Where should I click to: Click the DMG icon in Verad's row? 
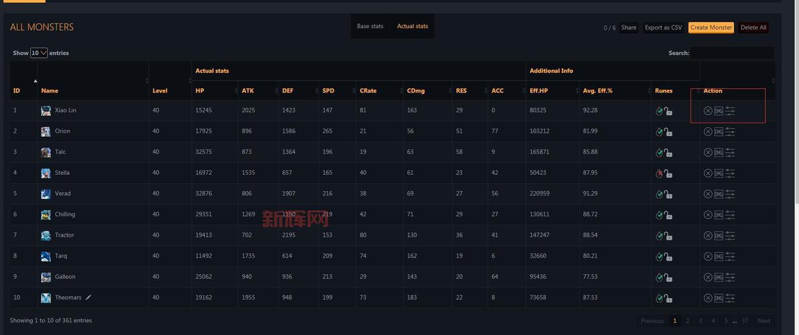click(719, 194)
